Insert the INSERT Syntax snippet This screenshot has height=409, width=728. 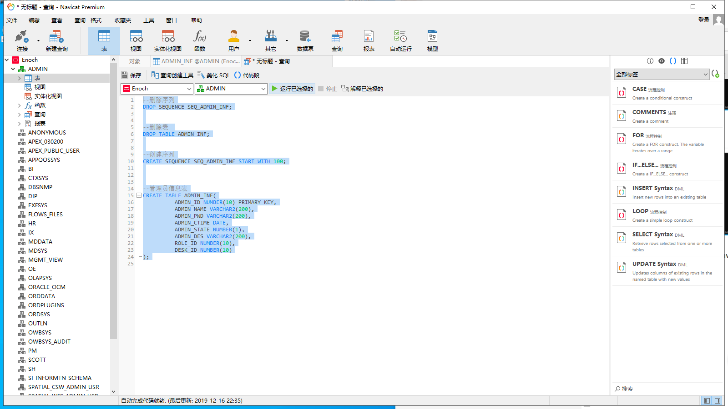pyautogui.click(x=667, y=192)
